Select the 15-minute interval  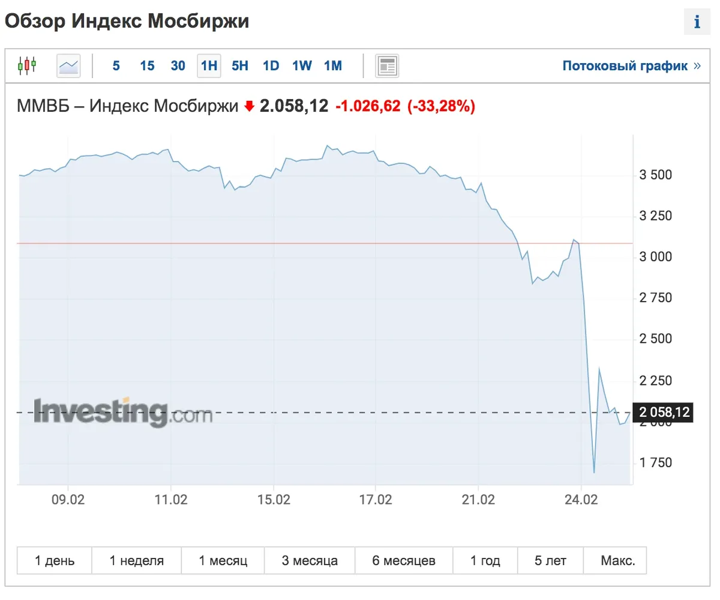click(147, 66)
